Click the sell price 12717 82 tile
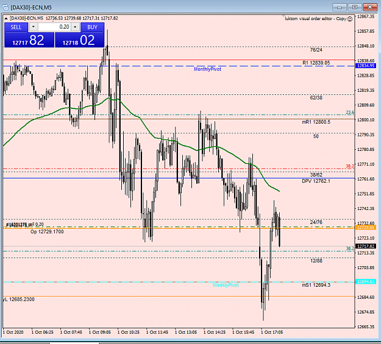Image resolution: width=381 pixels, height=344 pixels. (29, 40)
